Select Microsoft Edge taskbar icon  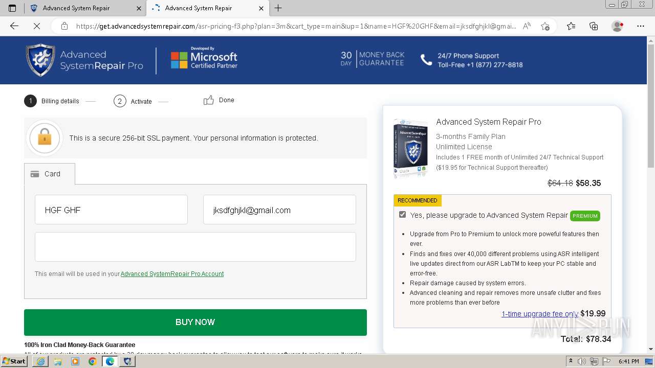click(110, 361)
